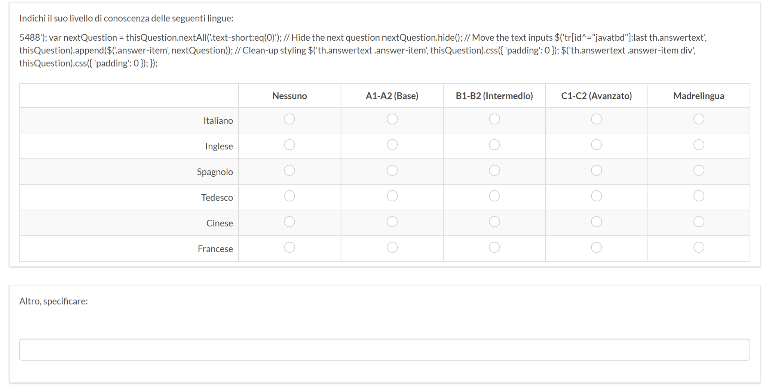Select A1-A2 (Base) for Italiano

(392, 119)
